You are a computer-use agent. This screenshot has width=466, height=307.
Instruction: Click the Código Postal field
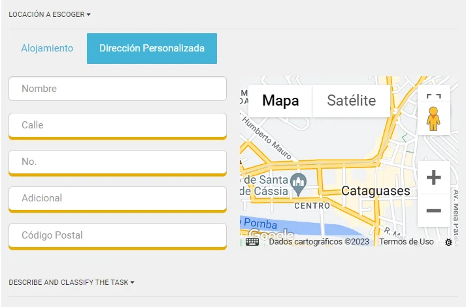117,235
